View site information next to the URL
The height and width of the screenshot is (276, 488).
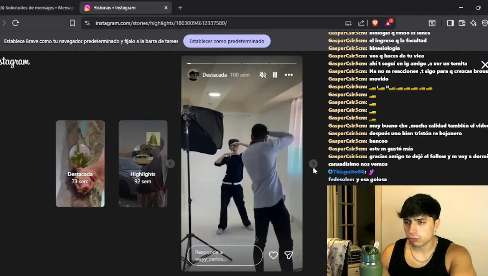[x=87, y=23]
